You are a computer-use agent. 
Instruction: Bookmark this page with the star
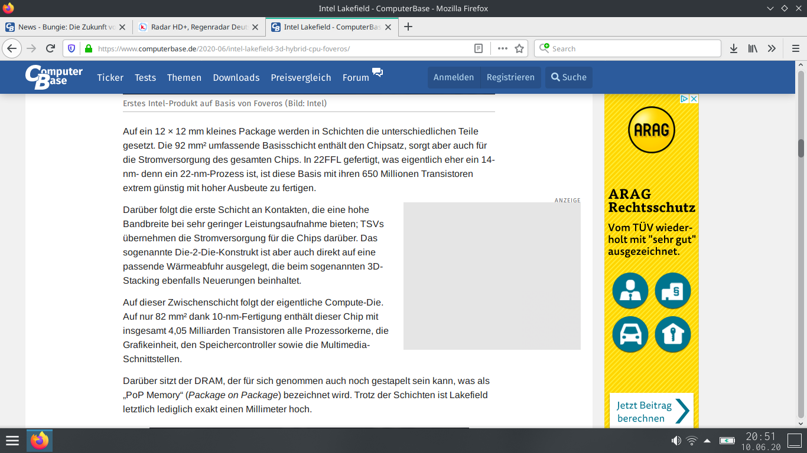coord(519,48)
